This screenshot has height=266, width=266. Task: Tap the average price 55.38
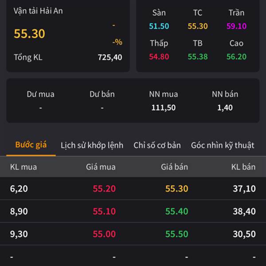tap(198, 56)
